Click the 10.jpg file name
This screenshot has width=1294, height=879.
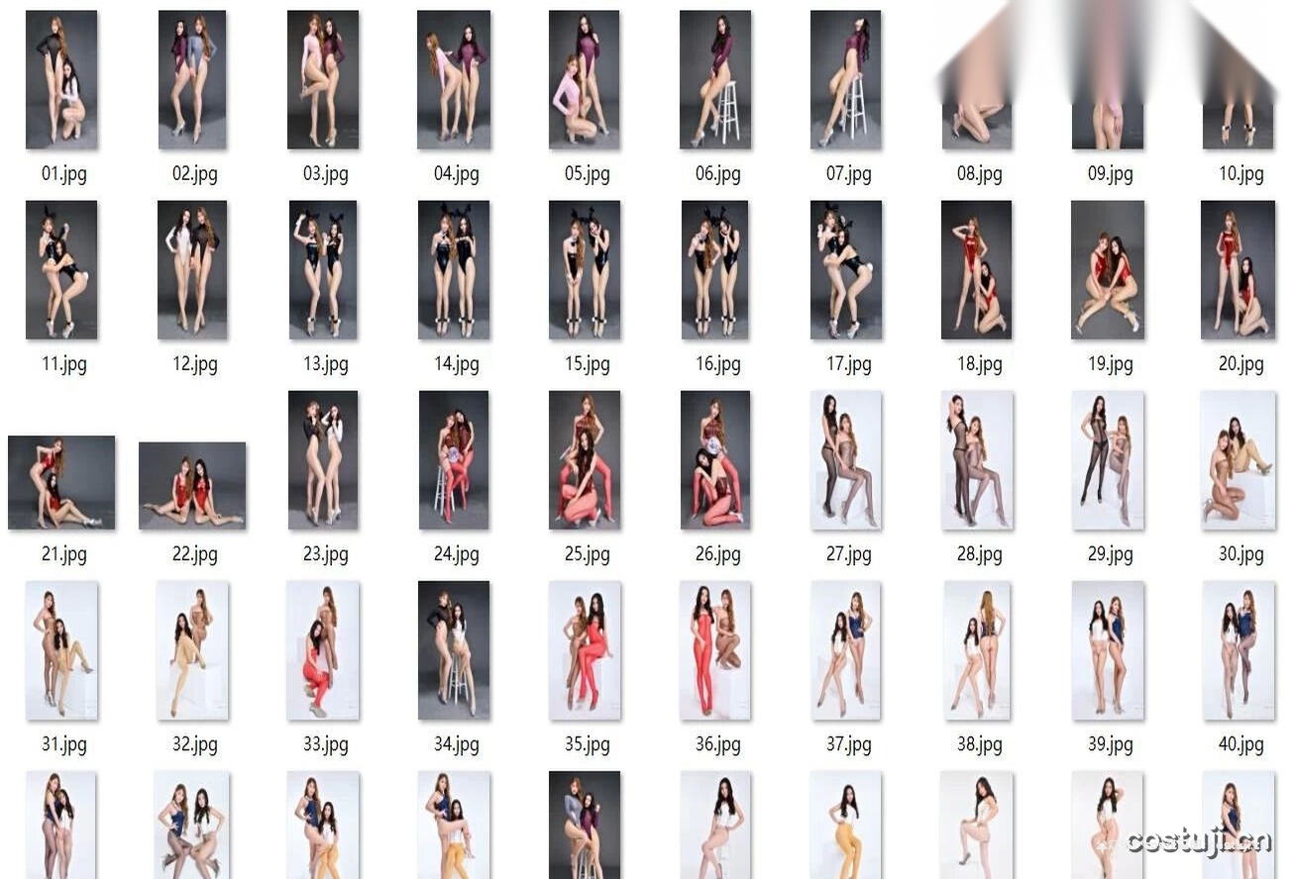[1241, 174]
